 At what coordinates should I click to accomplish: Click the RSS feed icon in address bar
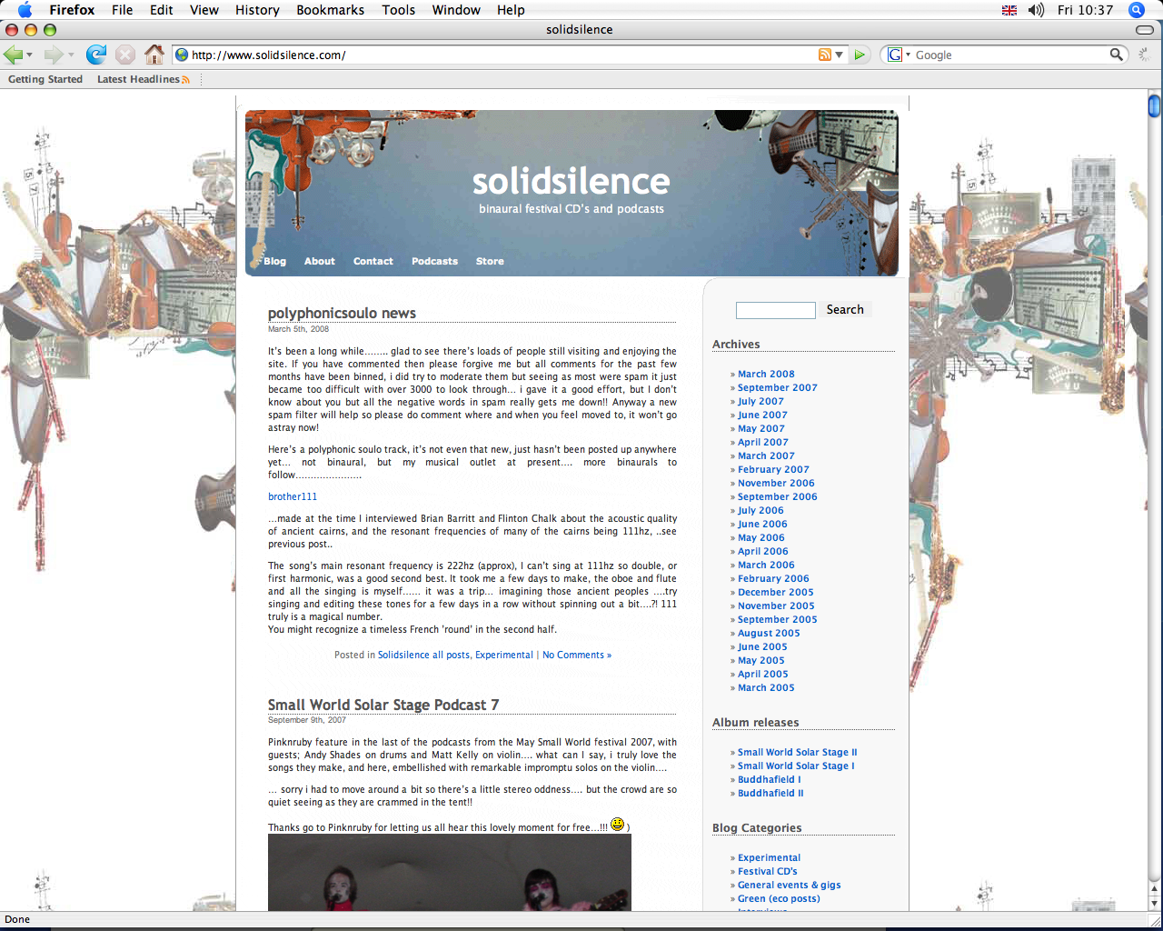824,55
